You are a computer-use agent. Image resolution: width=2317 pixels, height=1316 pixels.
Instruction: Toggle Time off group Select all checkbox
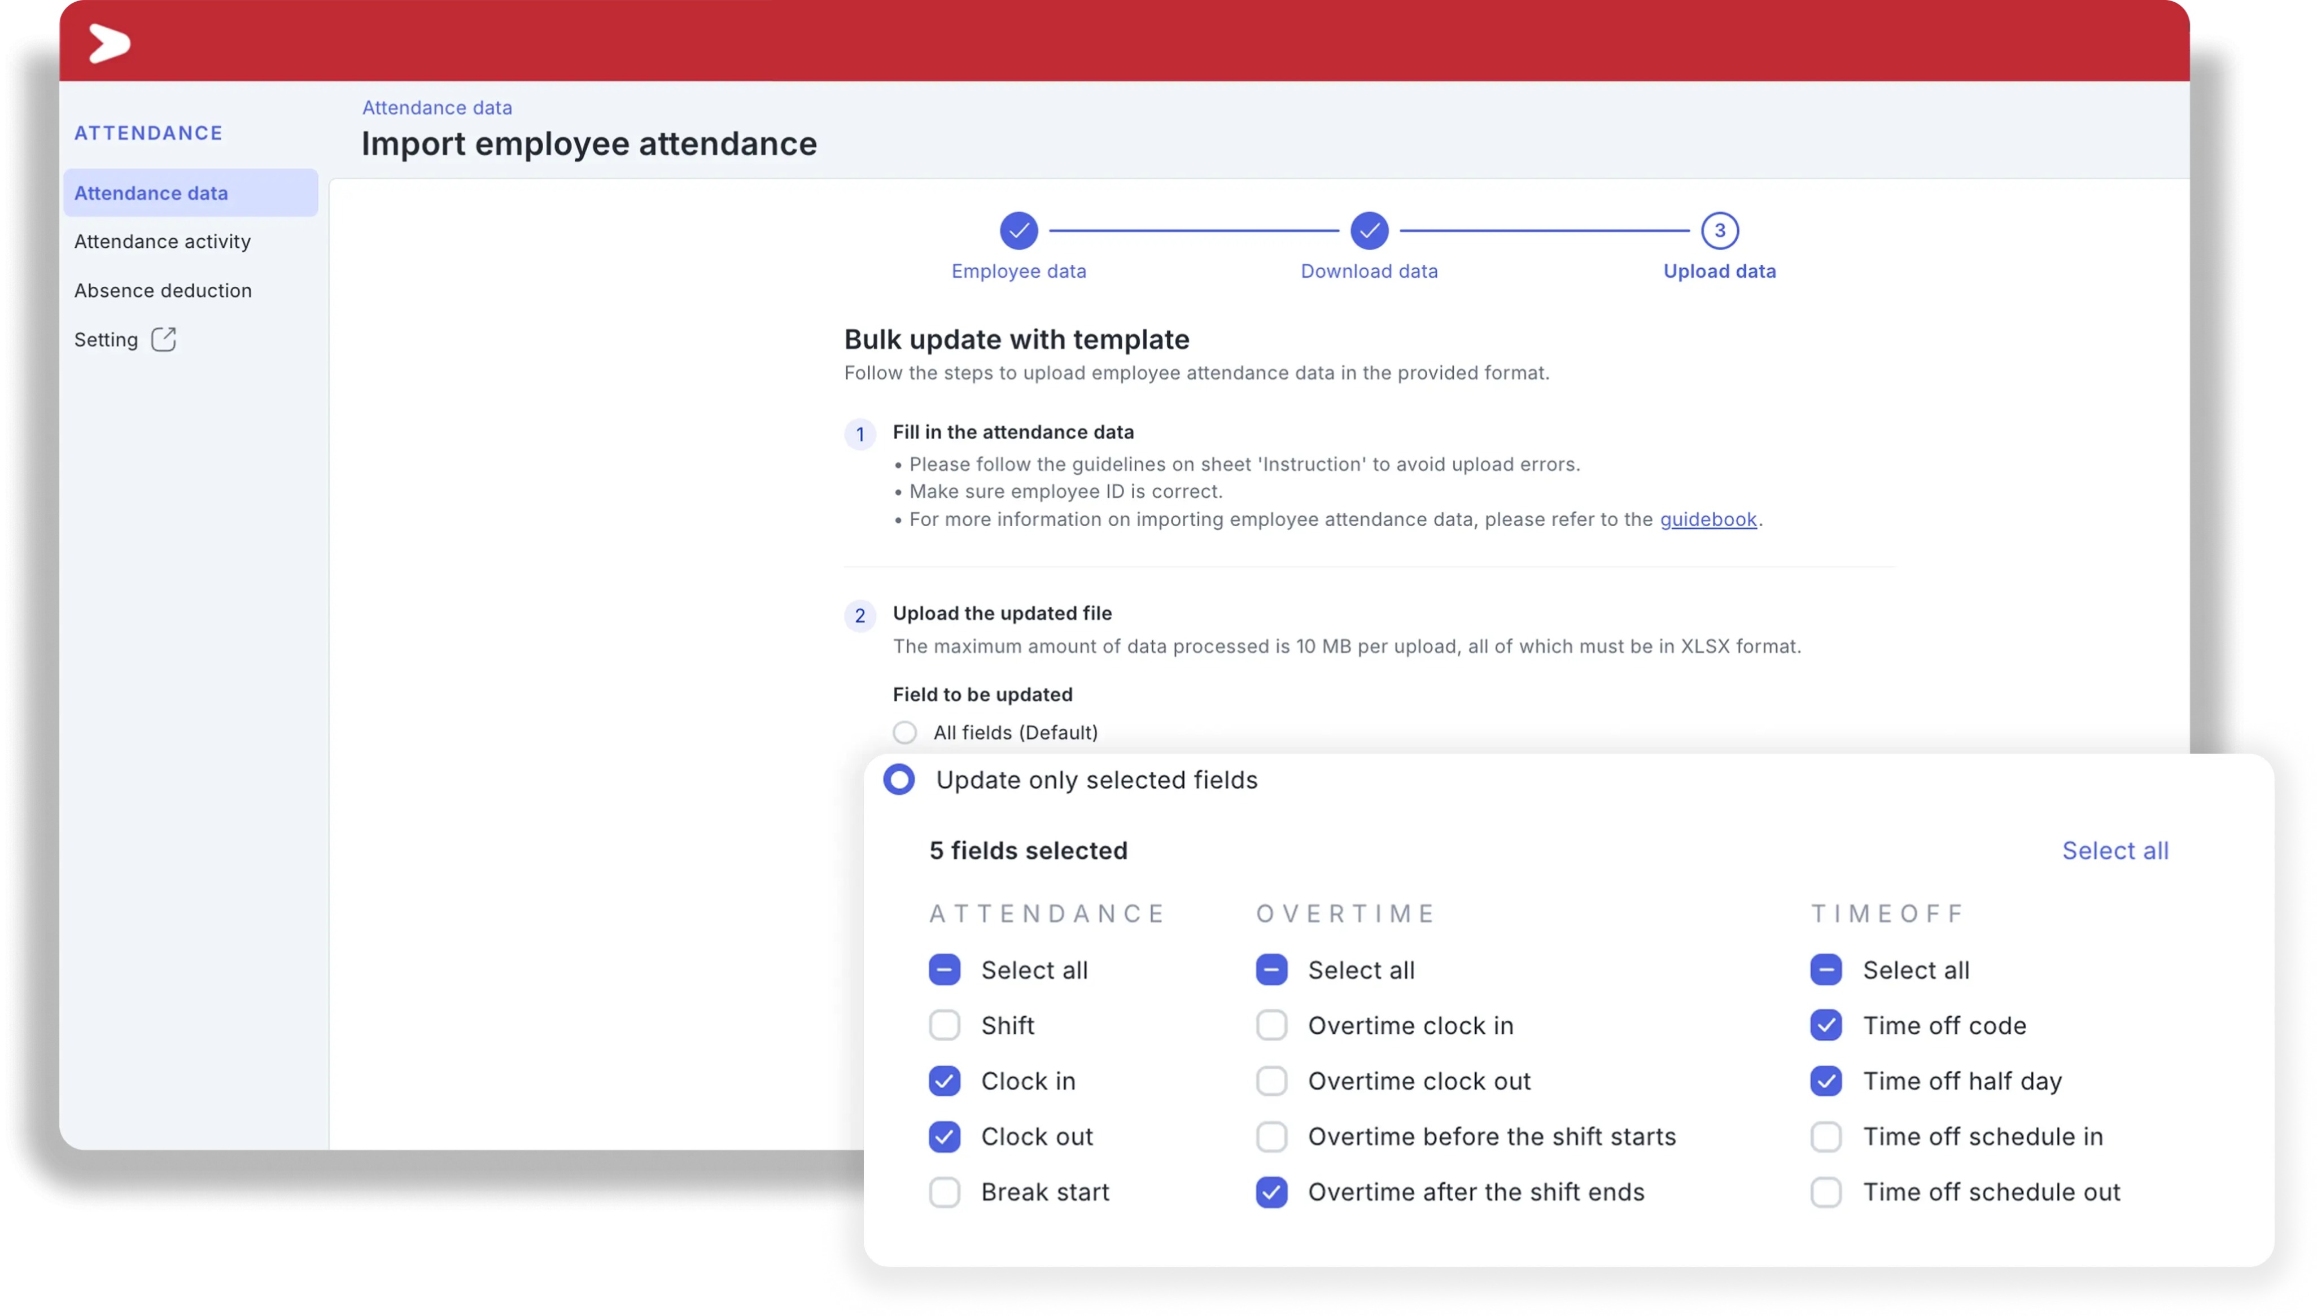point(1825,970)
